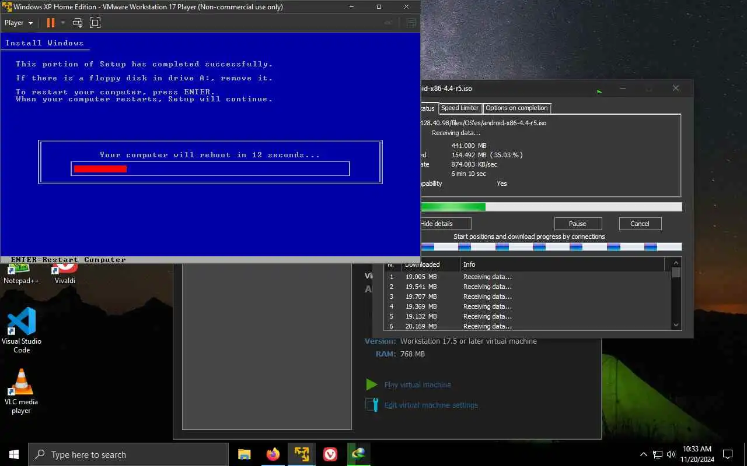747x466 pixels.
Task: Open the clock and calendar
Action: point(697,454)
